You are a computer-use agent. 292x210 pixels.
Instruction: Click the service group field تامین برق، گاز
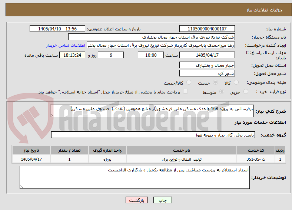pos(153,135)
